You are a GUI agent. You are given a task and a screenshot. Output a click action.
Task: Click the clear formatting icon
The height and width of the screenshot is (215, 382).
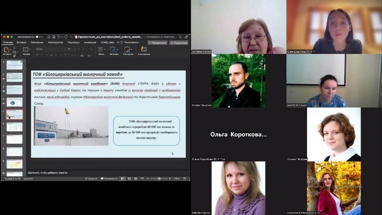[91, 49]
